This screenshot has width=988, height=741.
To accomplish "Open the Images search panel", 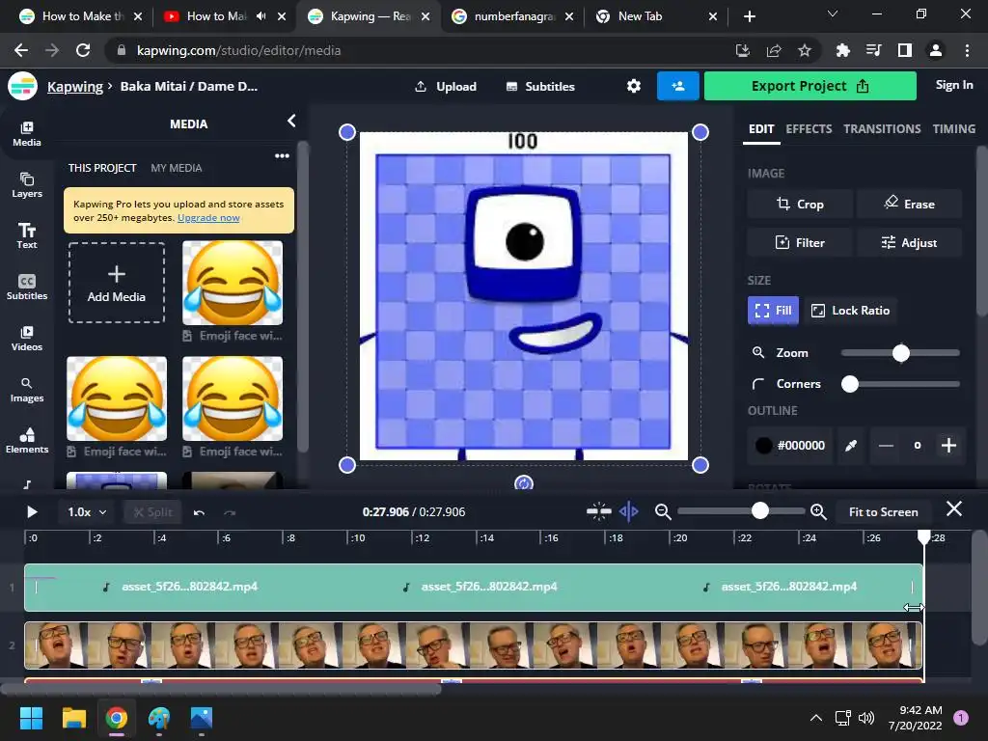I will (26, 390).
